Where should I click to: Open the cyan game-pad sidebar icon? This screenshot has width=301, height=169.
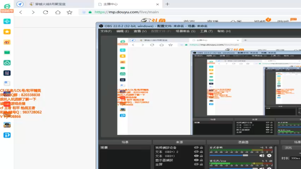[7, 21]
